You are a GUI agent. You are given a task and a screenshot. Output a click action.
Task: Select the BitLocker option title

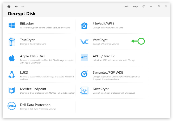coord(27,23)
